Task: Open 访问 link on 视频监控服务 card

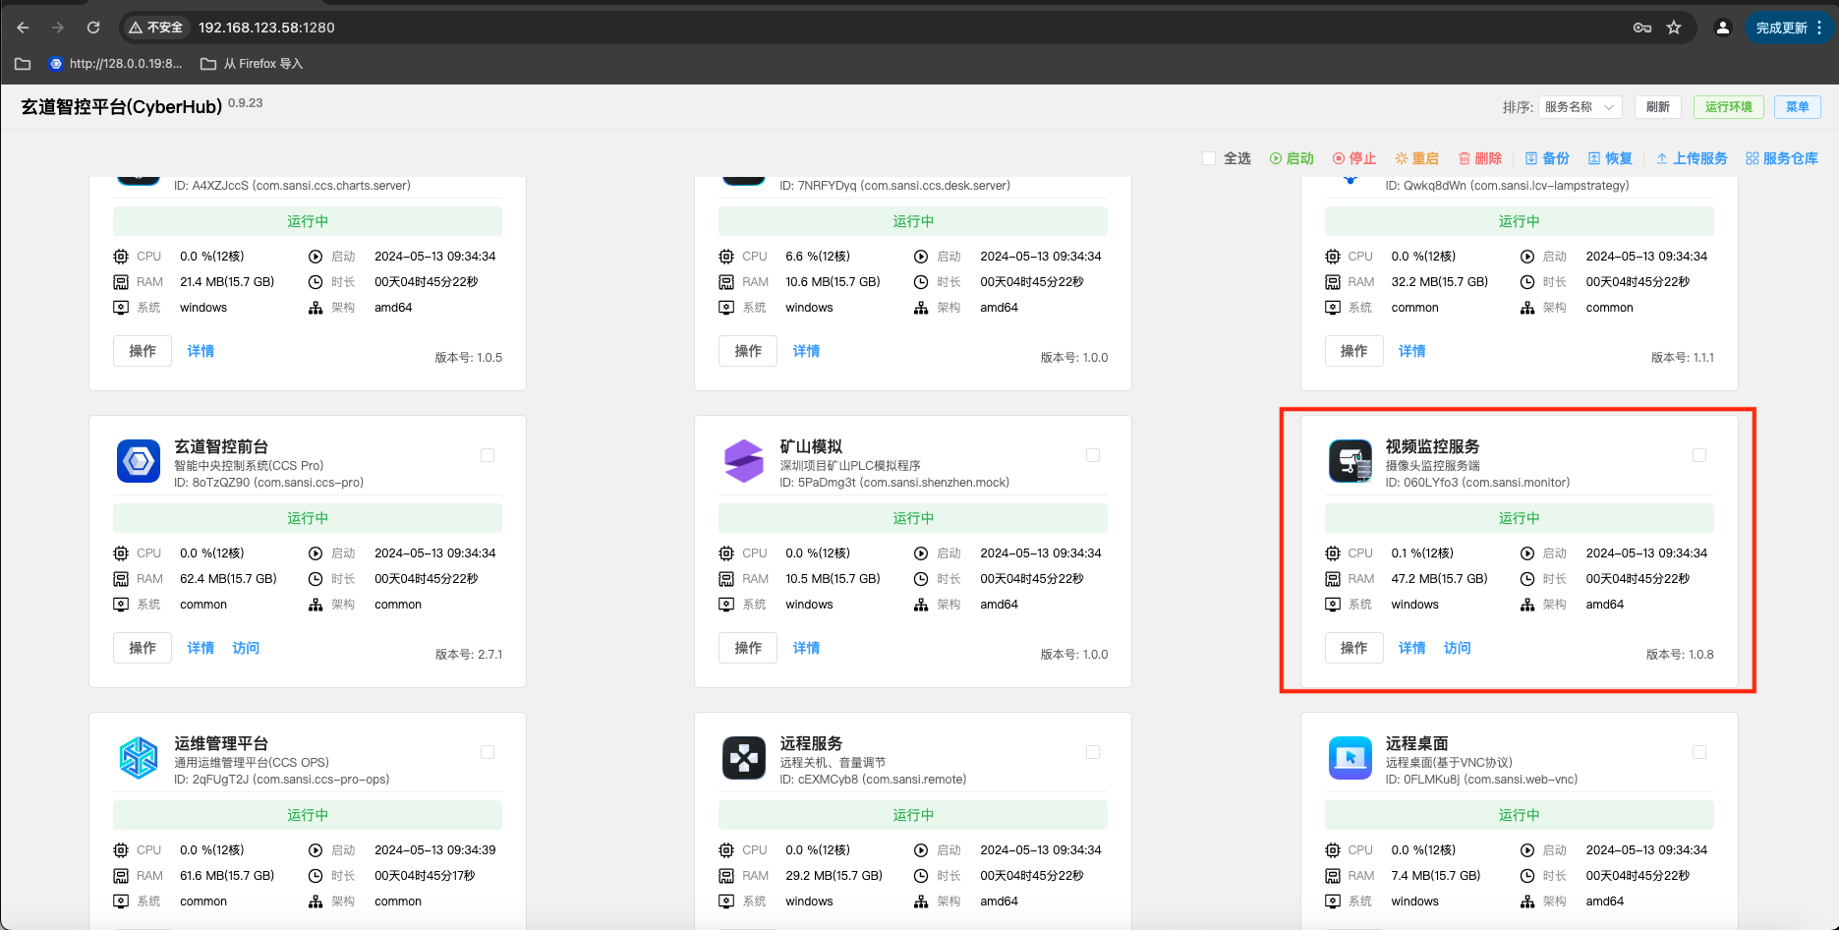Action: 1458,648
